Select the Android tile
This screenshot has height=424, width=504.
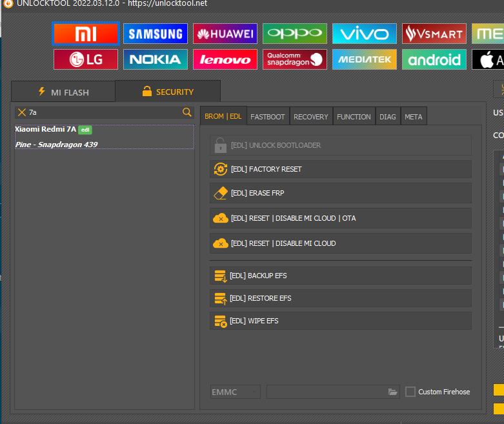tap(434, 59)
